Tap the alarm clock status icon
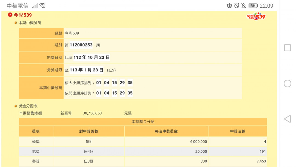 pos(237,6)
